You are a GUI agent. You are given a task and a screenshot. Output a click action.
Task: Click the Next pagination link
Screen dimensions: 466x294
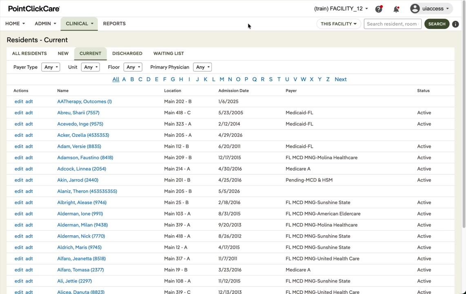(x=341, y=79)
